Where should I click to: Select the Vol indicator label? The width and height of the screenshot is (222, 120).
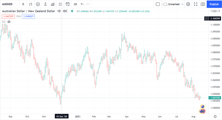tap(4, 22)
